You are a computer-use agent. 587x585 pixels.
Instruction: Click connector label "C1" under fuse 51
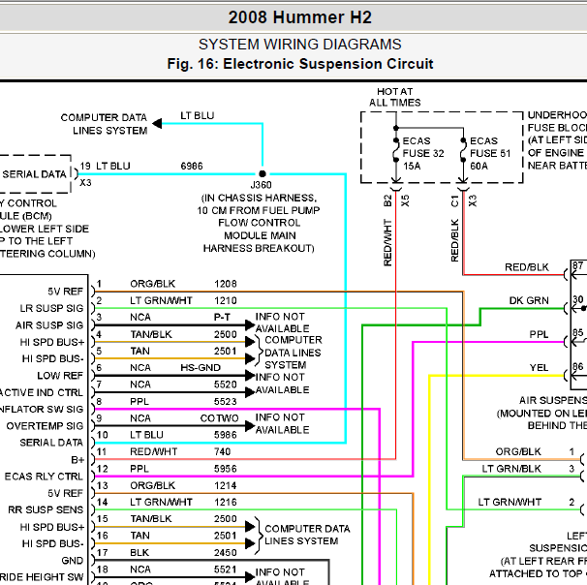coord(455,201)
